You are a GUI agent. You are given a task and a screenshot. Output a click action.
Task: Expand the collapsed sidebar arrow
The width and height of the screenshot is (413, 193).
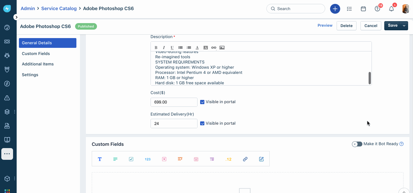pos(16,17)
